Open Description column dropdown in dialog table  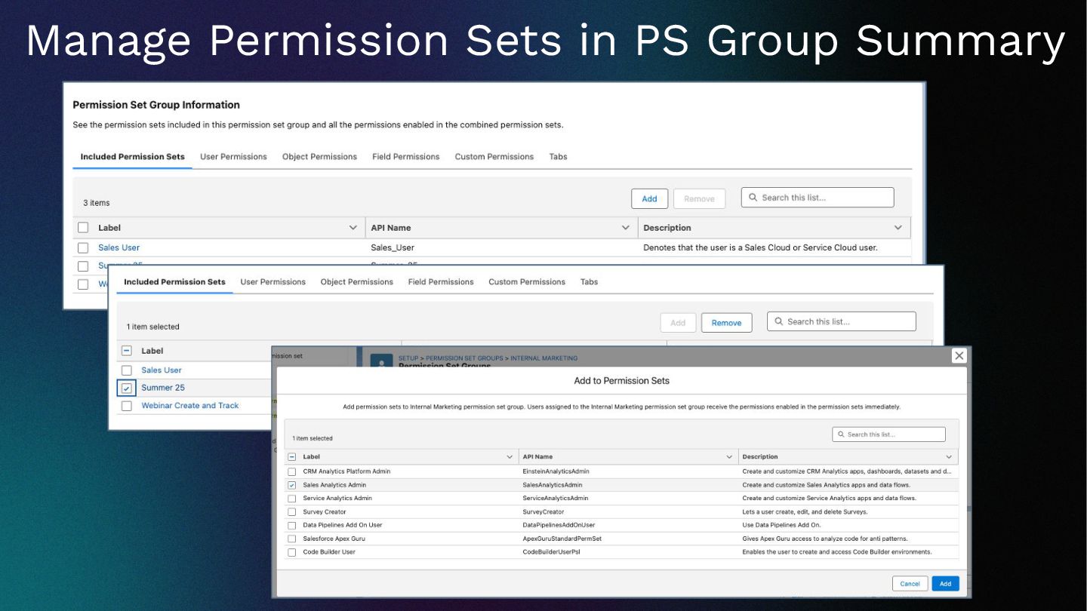click(x=949, y=457)
